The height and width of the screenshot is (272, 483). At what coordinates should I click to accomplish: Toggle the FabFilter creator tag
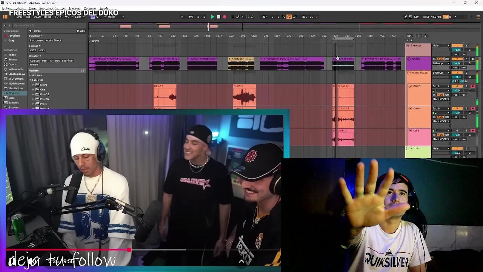[68, 60]
